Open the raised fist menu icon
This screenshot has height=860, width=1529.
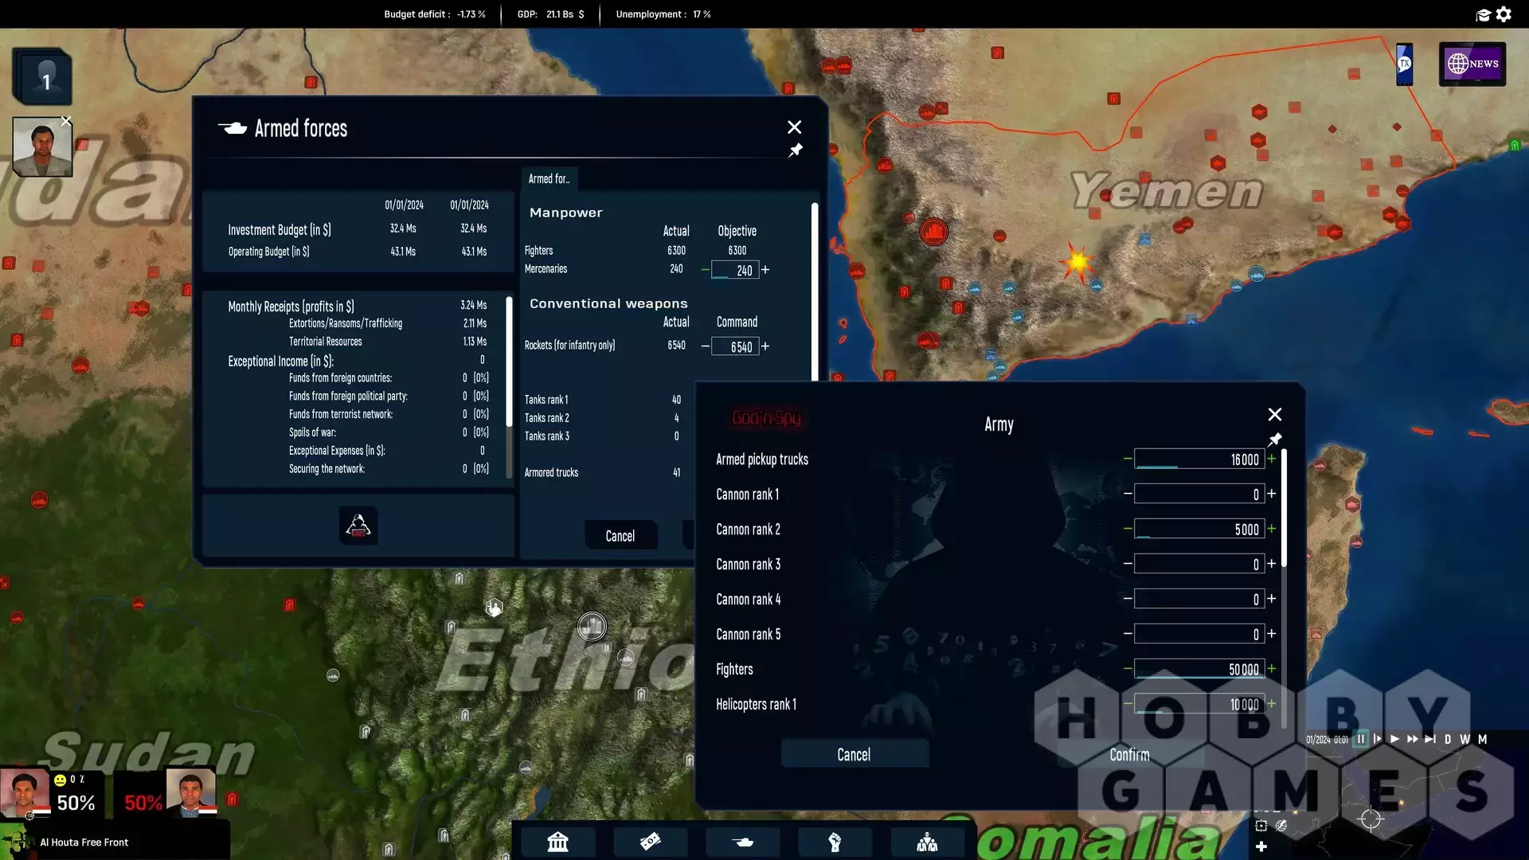tap(835, 842)
